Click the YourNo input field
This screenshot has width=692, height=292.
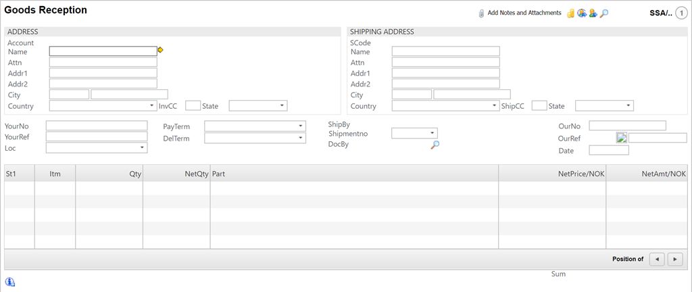coord(97,126)
